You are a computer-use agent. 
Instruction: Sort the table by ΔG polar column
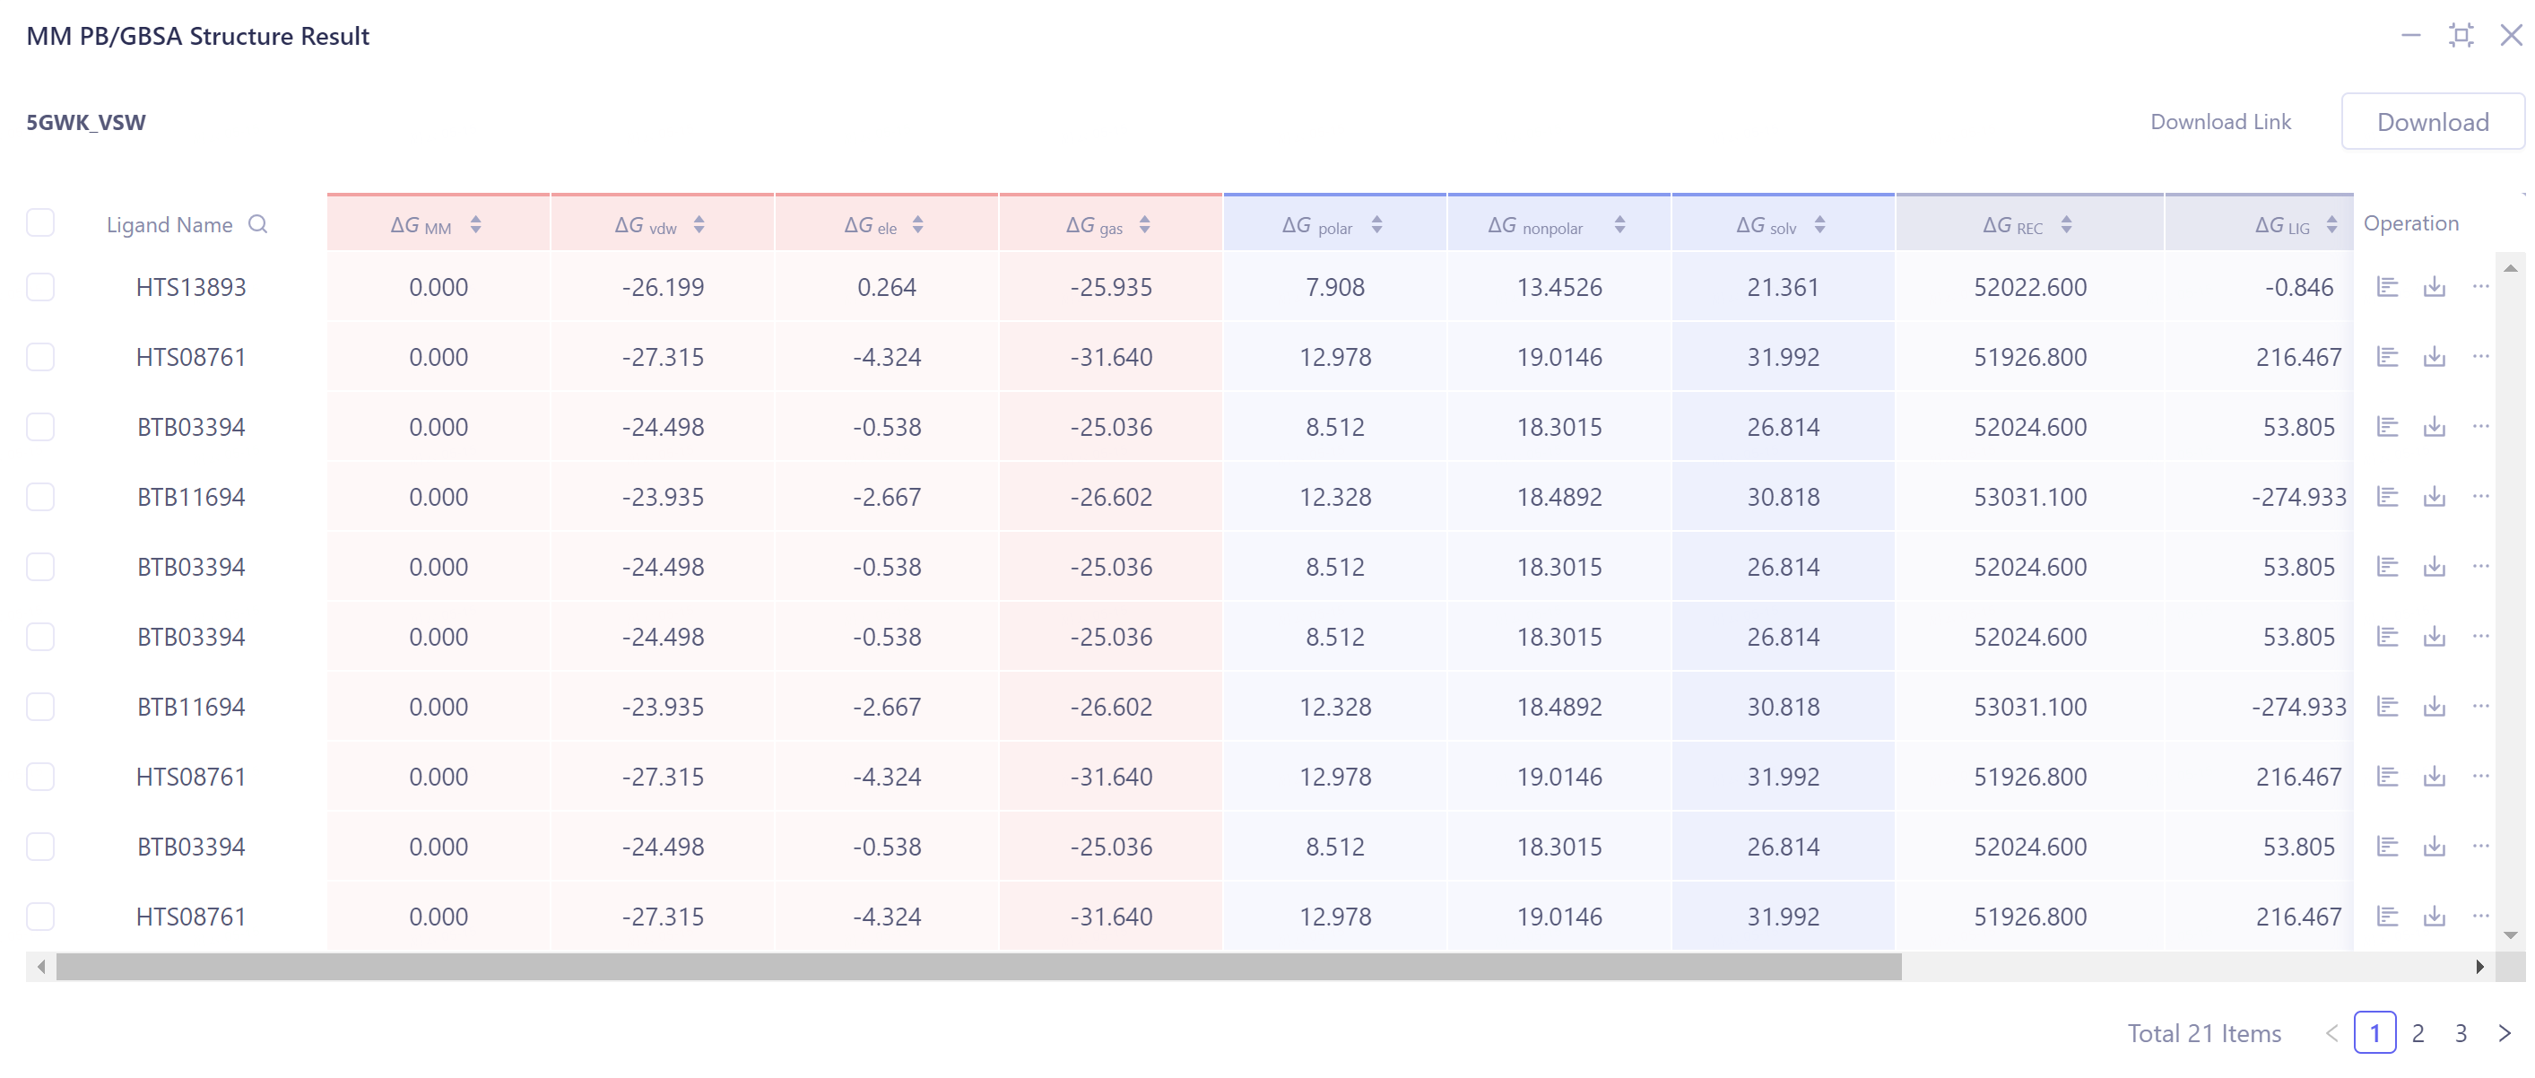[1376, 225]
